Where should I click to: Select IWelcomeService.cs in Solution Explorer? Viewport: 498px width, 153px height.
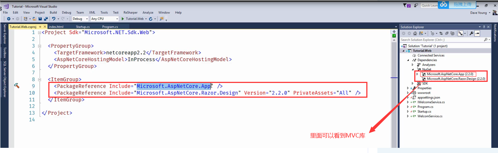(x=431, y=102)
